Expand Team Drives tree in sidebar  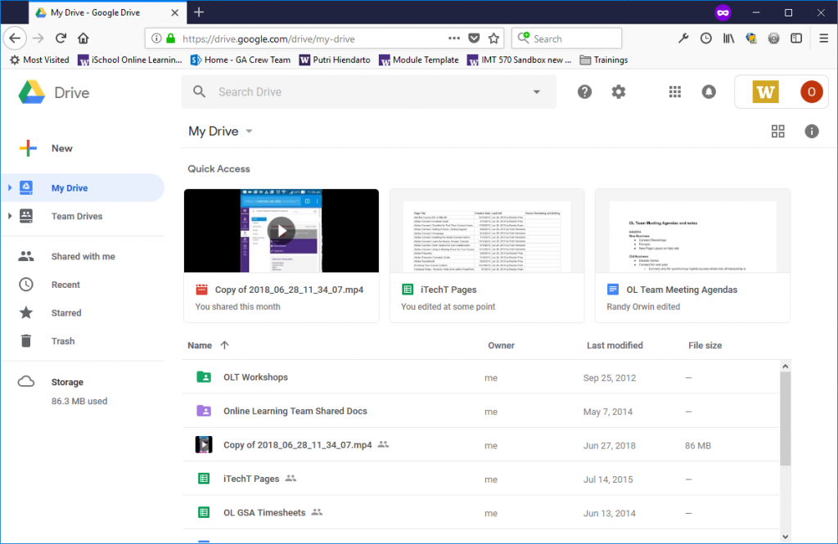[10, 216]
